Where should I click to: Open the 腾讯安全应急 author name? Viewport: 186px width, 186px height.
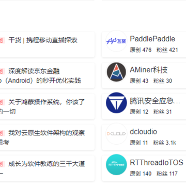(155, 101)
